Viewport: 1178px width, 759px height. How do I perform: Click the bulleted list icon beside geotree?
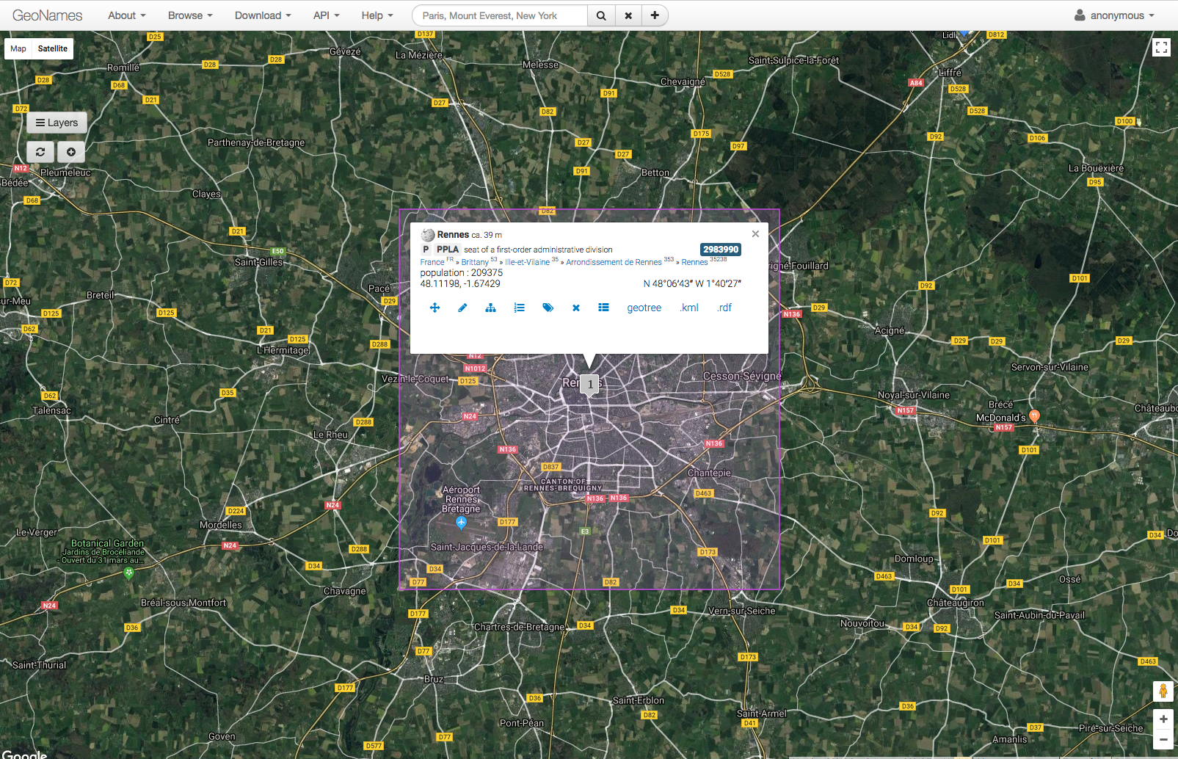pos(603,308)
